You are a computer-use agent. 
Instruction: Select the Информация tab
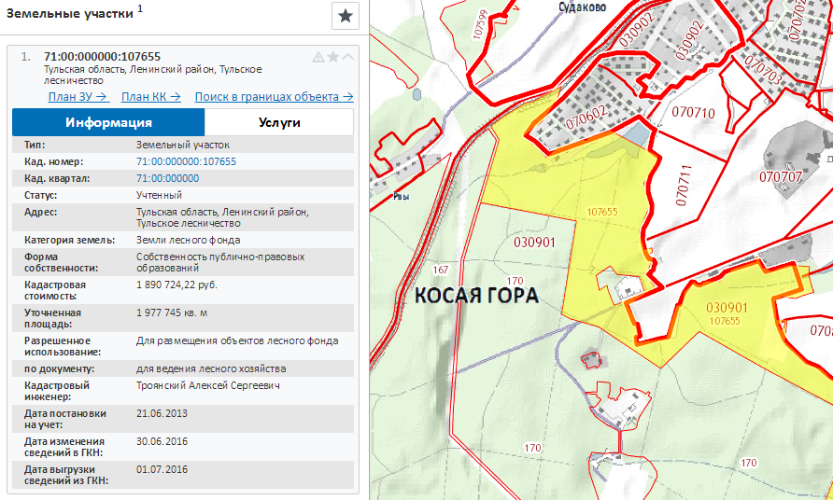[x=108, y=123]
